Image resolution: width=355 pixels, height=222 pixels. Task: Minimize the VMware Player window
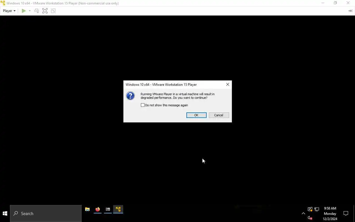323,3
